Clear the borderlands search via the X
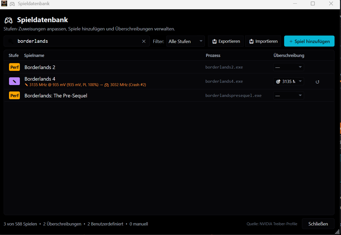The image size is (341, 235). (x=144, y=41)
